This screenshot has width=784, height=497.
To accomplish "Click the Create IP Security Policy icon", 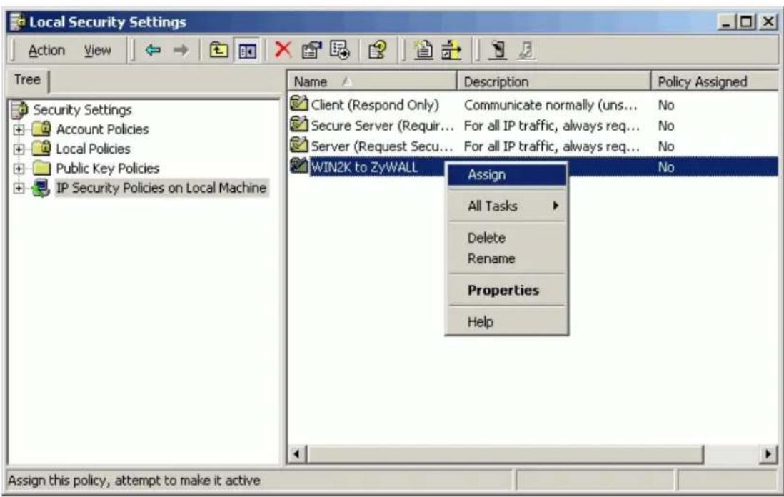I will (423, 49).
